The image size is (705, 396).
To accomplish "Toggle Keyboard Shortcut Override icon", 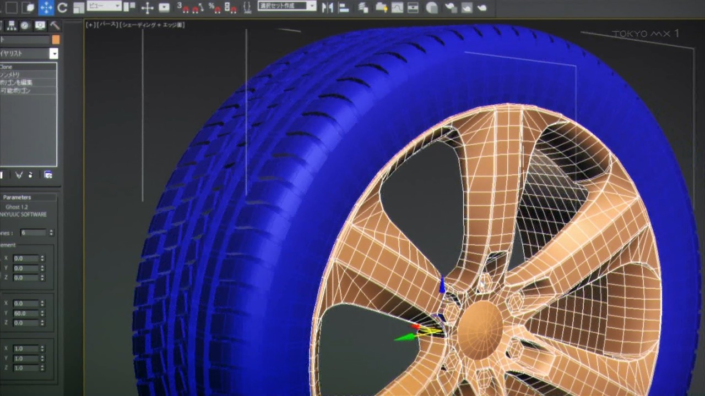I will pos(164,8).
